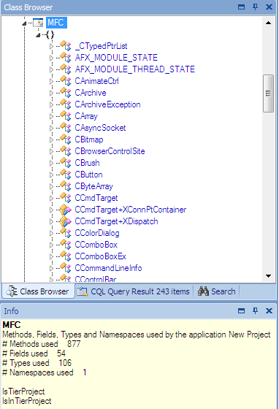This screenshot has height=409, width=279.
Task: Select CByteArray in the tree
Action: pyautogui.click(x=93, y=186)
